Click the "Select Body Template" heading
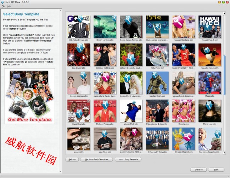Screen dimensions: 230x178 pos(21,14)
